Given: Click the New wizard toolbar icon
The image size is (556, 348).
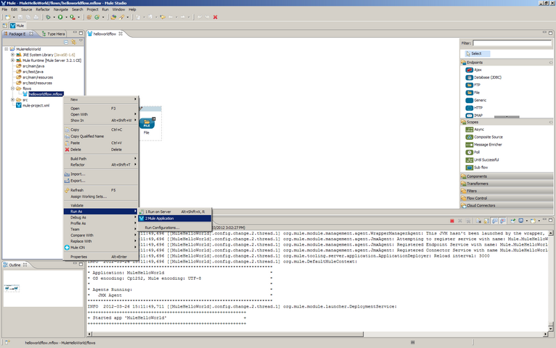Looking at the screenshot, I should tap(7, 17).
